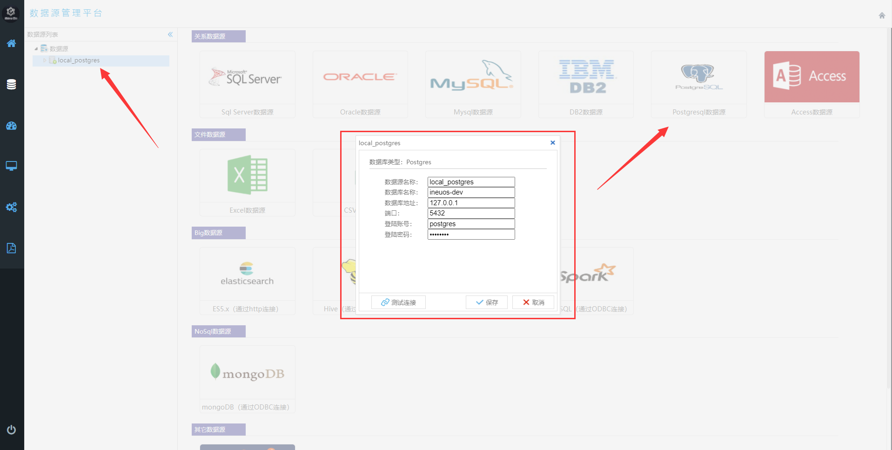892x450 pixels.
Task: Click the power logout icon
Action: click(x=12, y=430)
